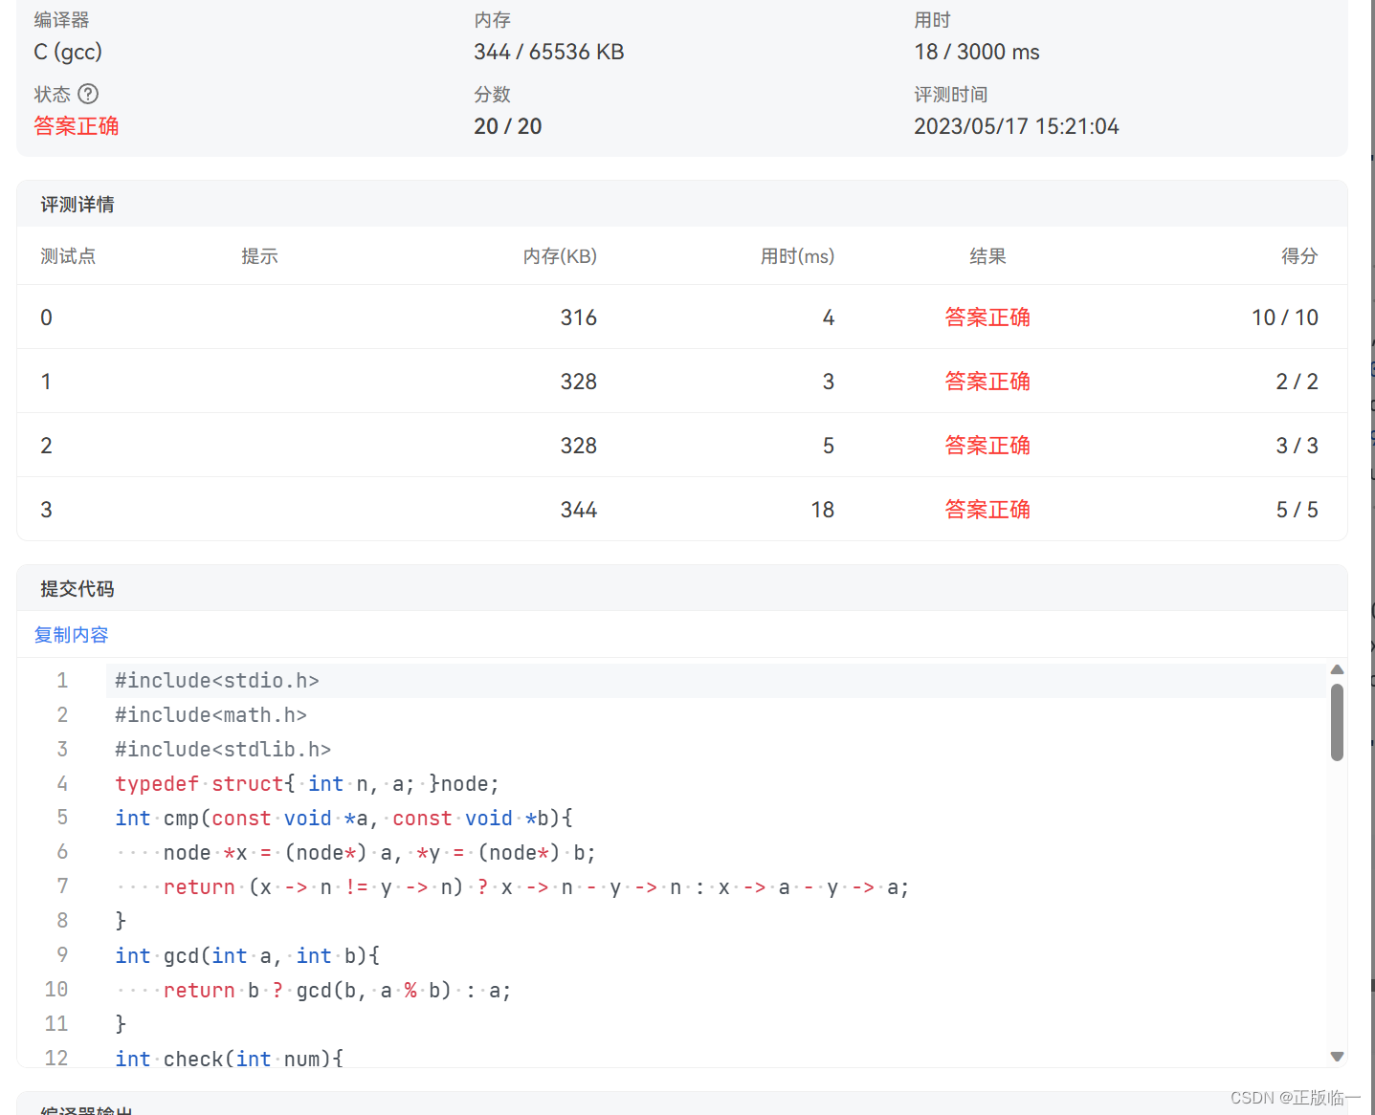
Task: Click the scroll-up arrow above the code viewer
Action: [1337, 669]
